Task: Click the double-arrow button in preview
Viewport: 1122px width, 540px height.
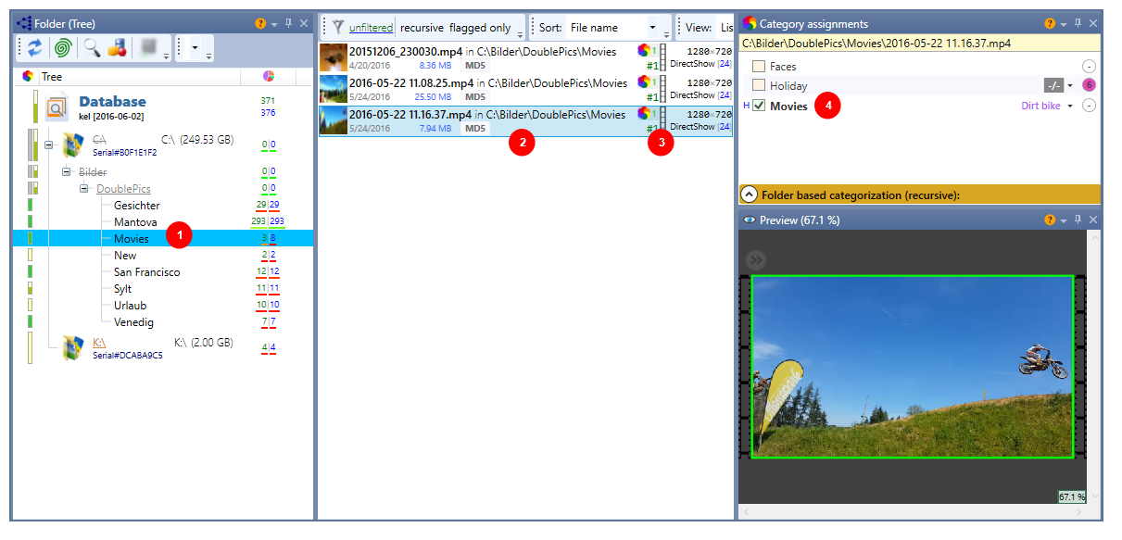Action: pyautogui.click(x=756, y=260)
